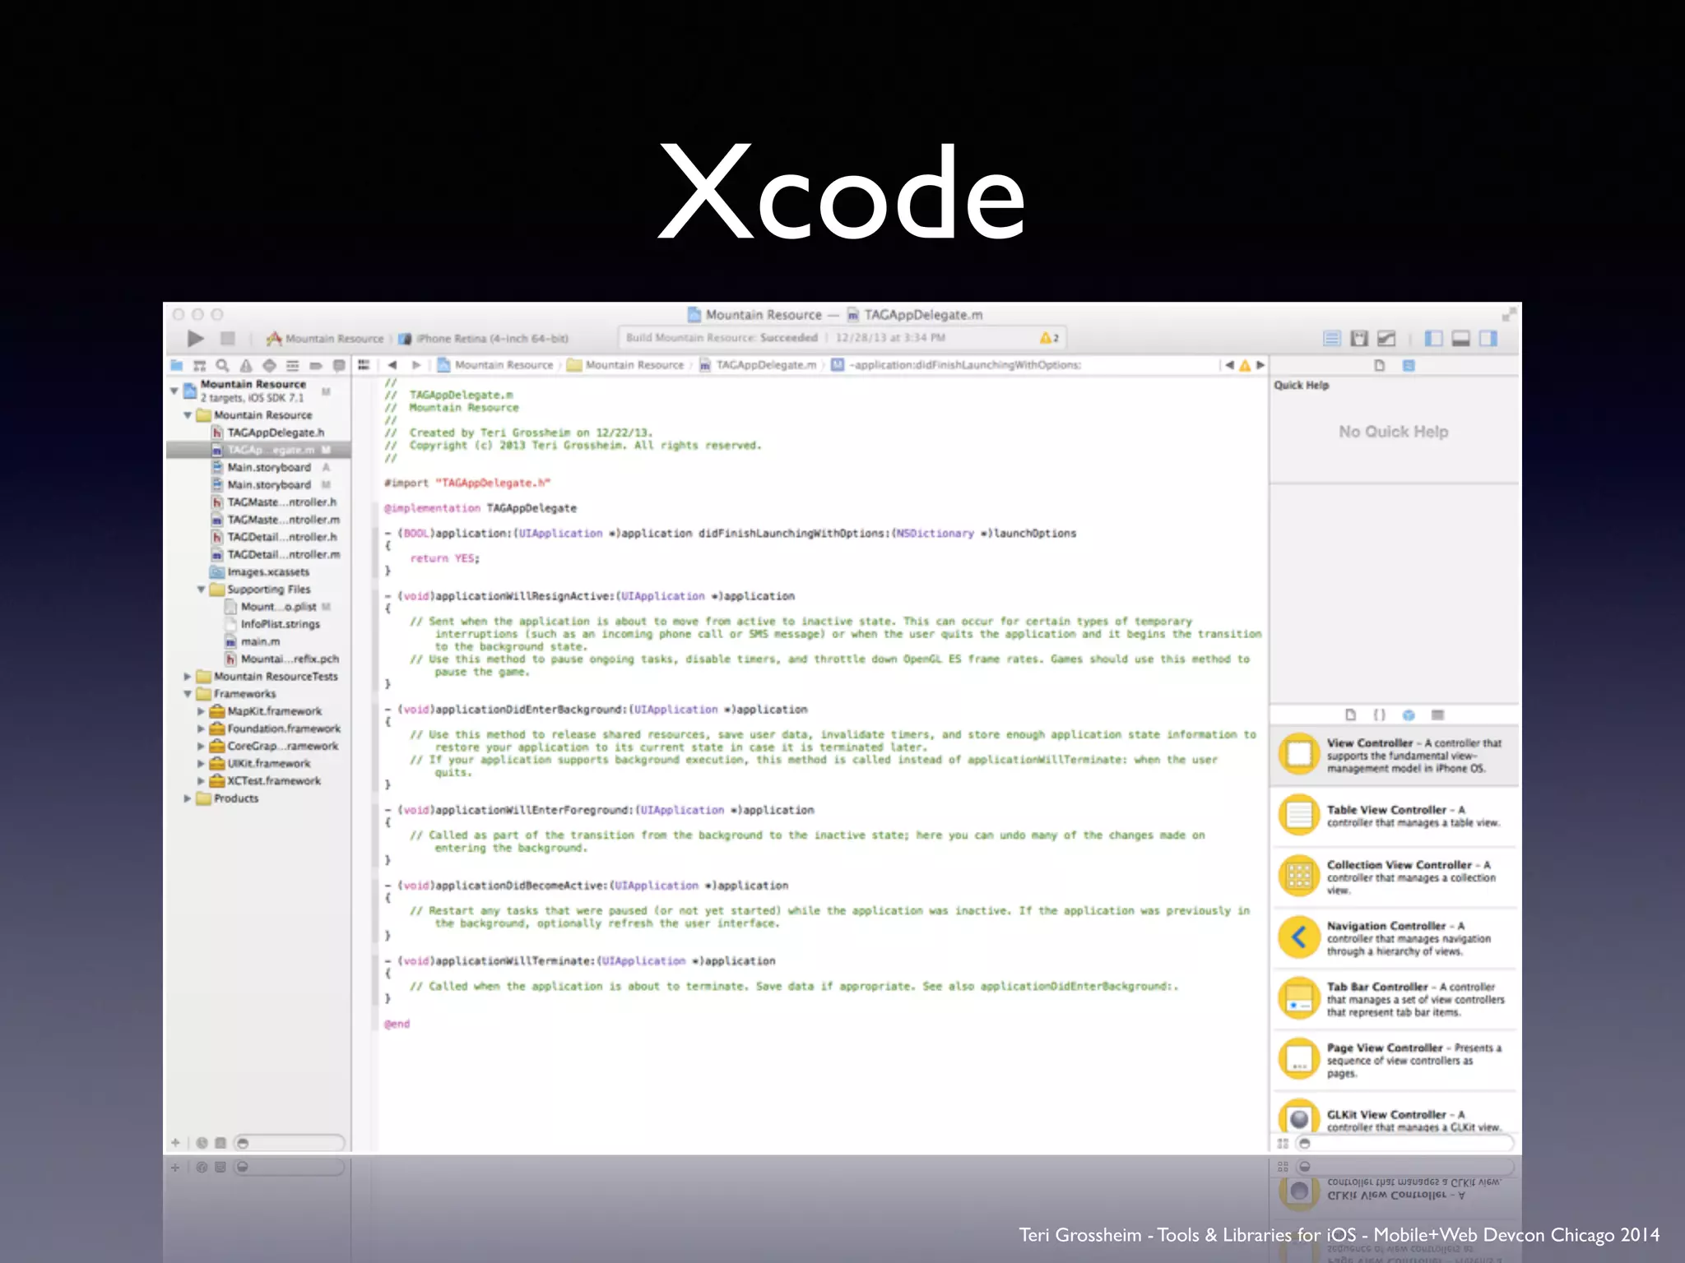The image size is (1685, 1263).
Task: Click the Object library filter field
Action: click(x=1404, y=1143)
